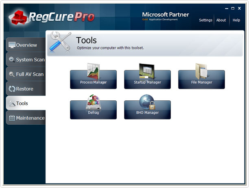Open the Settings menu
Viewport: 249px width, 188px height.
pos(205,20)
